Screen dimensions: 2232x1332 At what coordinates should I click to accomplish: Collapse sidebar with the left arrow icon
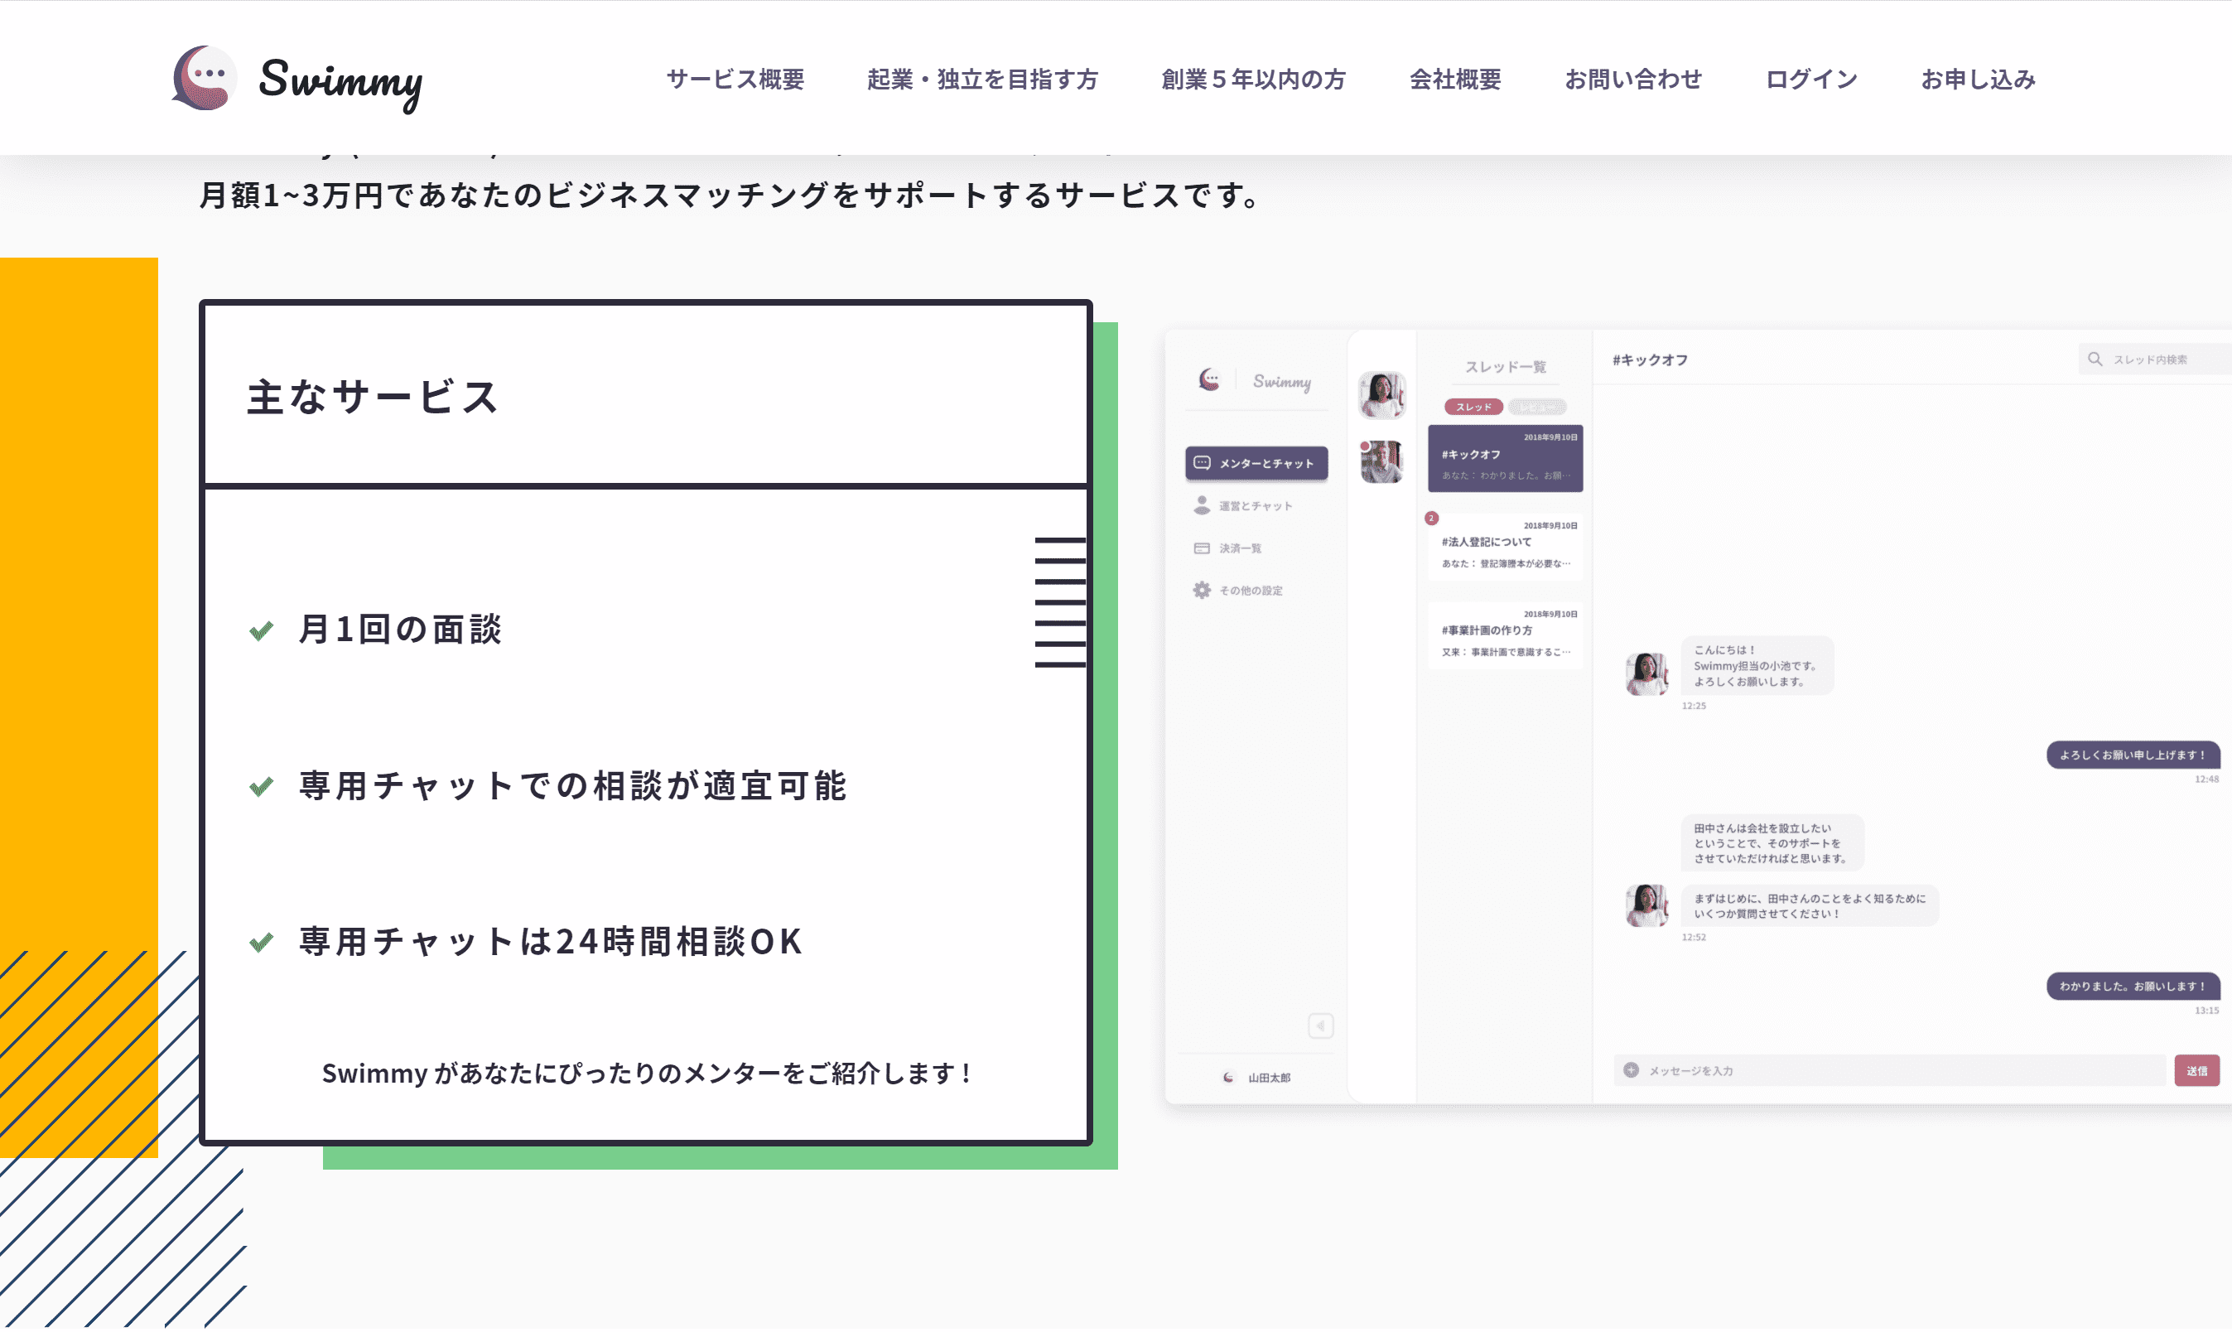pyautogui.click(x=1320, y=1025)
